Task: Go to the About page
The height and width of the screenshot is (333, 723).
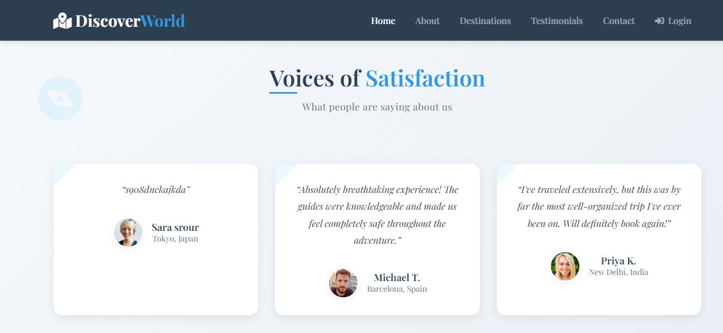Action: click(x=427, y=21)
